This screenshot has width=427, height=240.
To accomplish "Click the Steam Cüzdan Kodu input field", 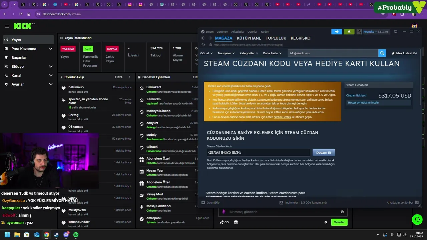I will pyautogui.click(x=258, y=153).
